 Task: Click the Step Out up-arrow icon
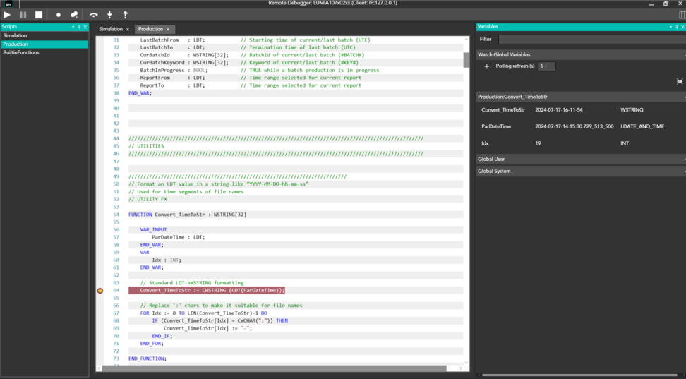click(126, 14)
